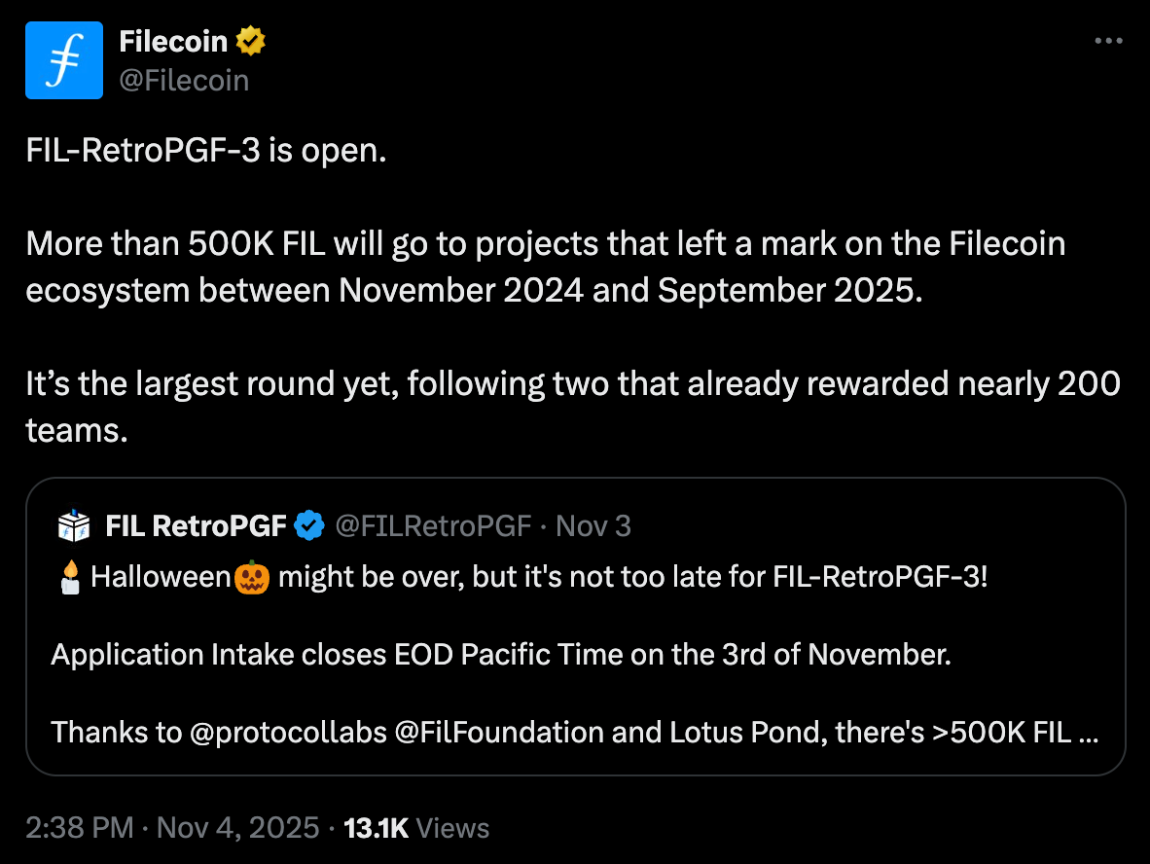
Task: Click the blue verified badge beside FIL RetroPGF
Action: 309,524
